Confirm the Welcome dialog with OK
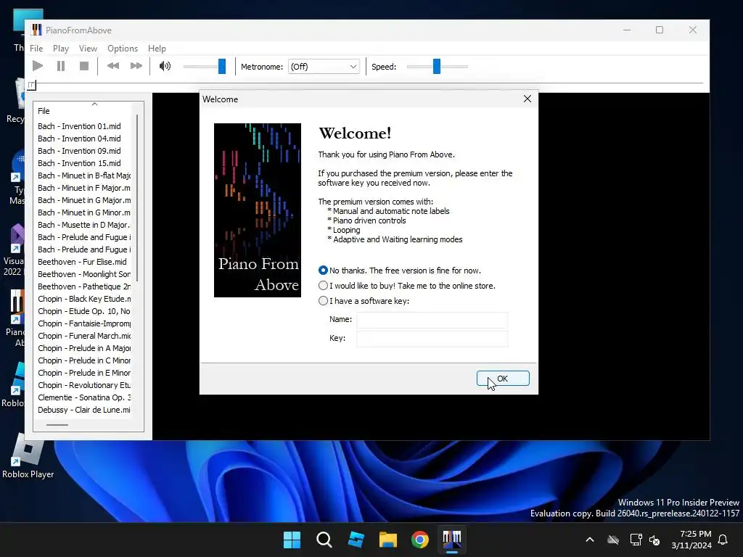The width and height of the screenshot is (743, 557). [503, 379]
